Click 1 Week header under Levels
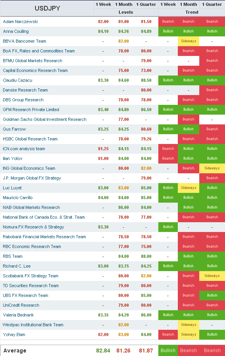 (103, 4)
